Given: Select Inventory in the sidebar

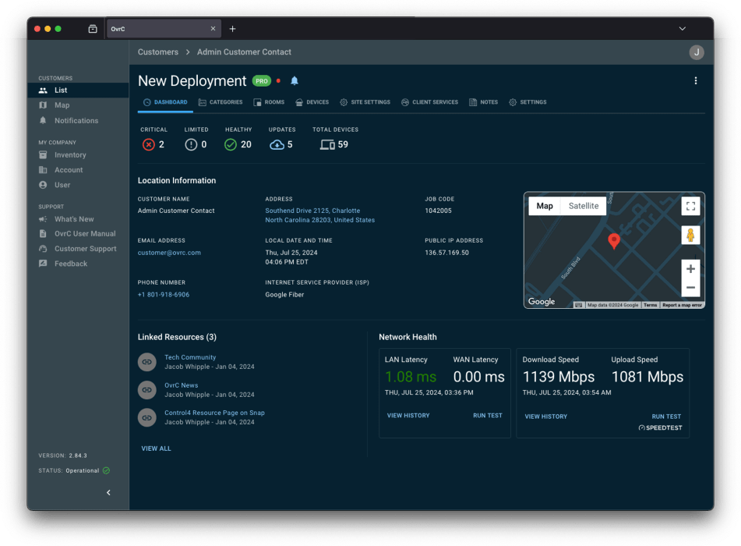Looking at the screenshot, I should 70,155.
